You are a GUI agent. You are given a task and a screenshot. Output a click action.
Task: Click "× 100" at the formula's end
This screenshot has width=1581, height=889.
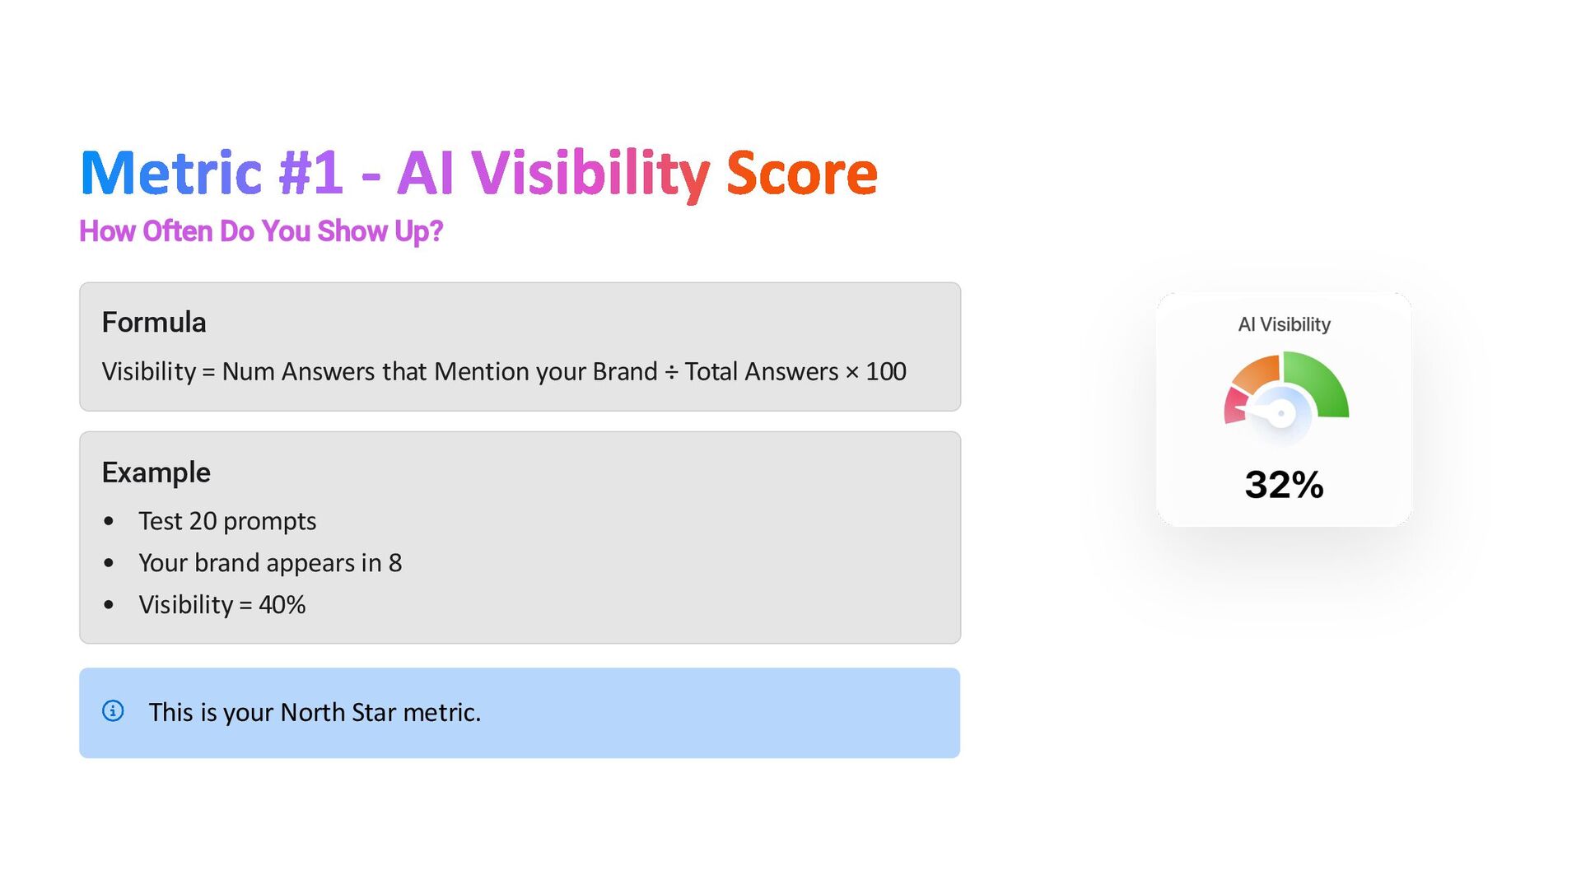[875, 371]
